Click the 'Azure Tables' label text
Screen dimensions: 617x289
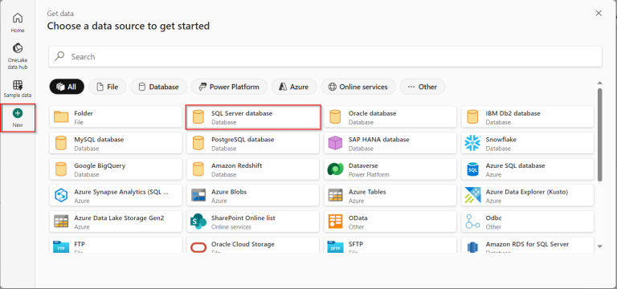[x=367, y=192]
